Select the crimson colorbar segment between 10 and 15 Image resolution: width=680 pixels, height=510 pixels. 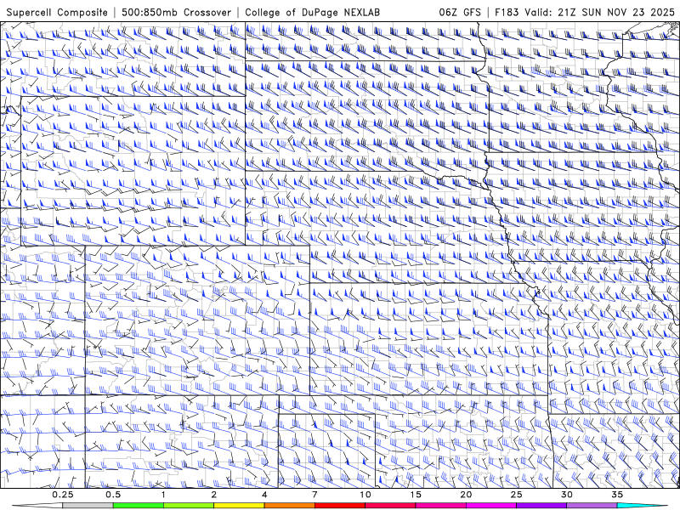coord(390,506)
